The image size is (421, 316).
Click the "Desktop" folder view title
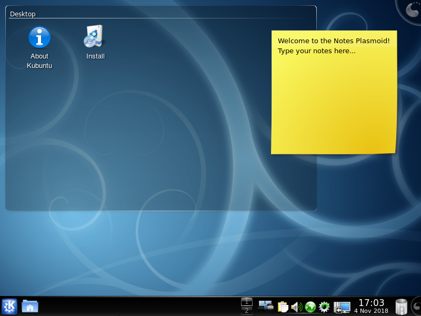click(x=23, y=14)
